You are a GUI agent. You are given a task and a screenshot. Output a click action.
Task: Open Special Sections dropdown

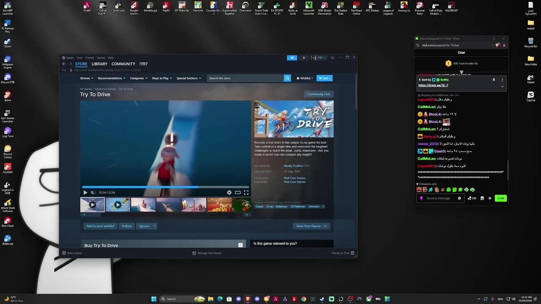[189, 78]
